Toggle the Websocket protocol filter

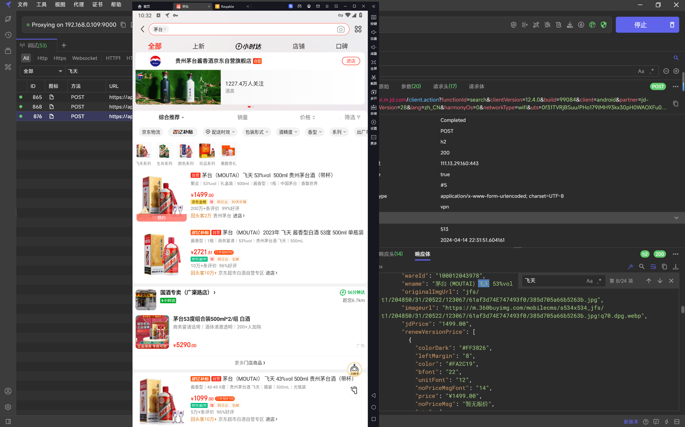pos(85,58)
